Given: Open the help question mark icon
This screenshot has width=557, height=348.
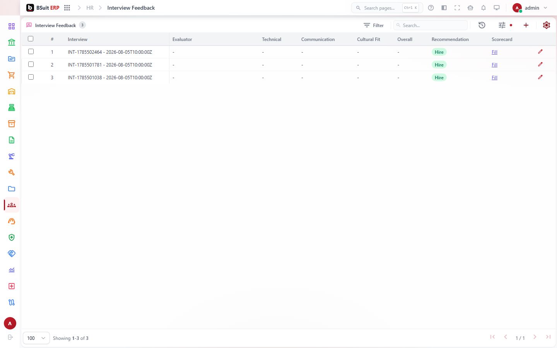Looking at the screenshot, I should 431,8.
